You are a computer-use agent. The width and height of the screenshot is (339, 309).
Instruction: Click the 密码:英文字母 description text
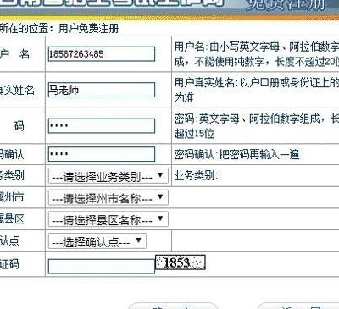[x=257, y=126]
